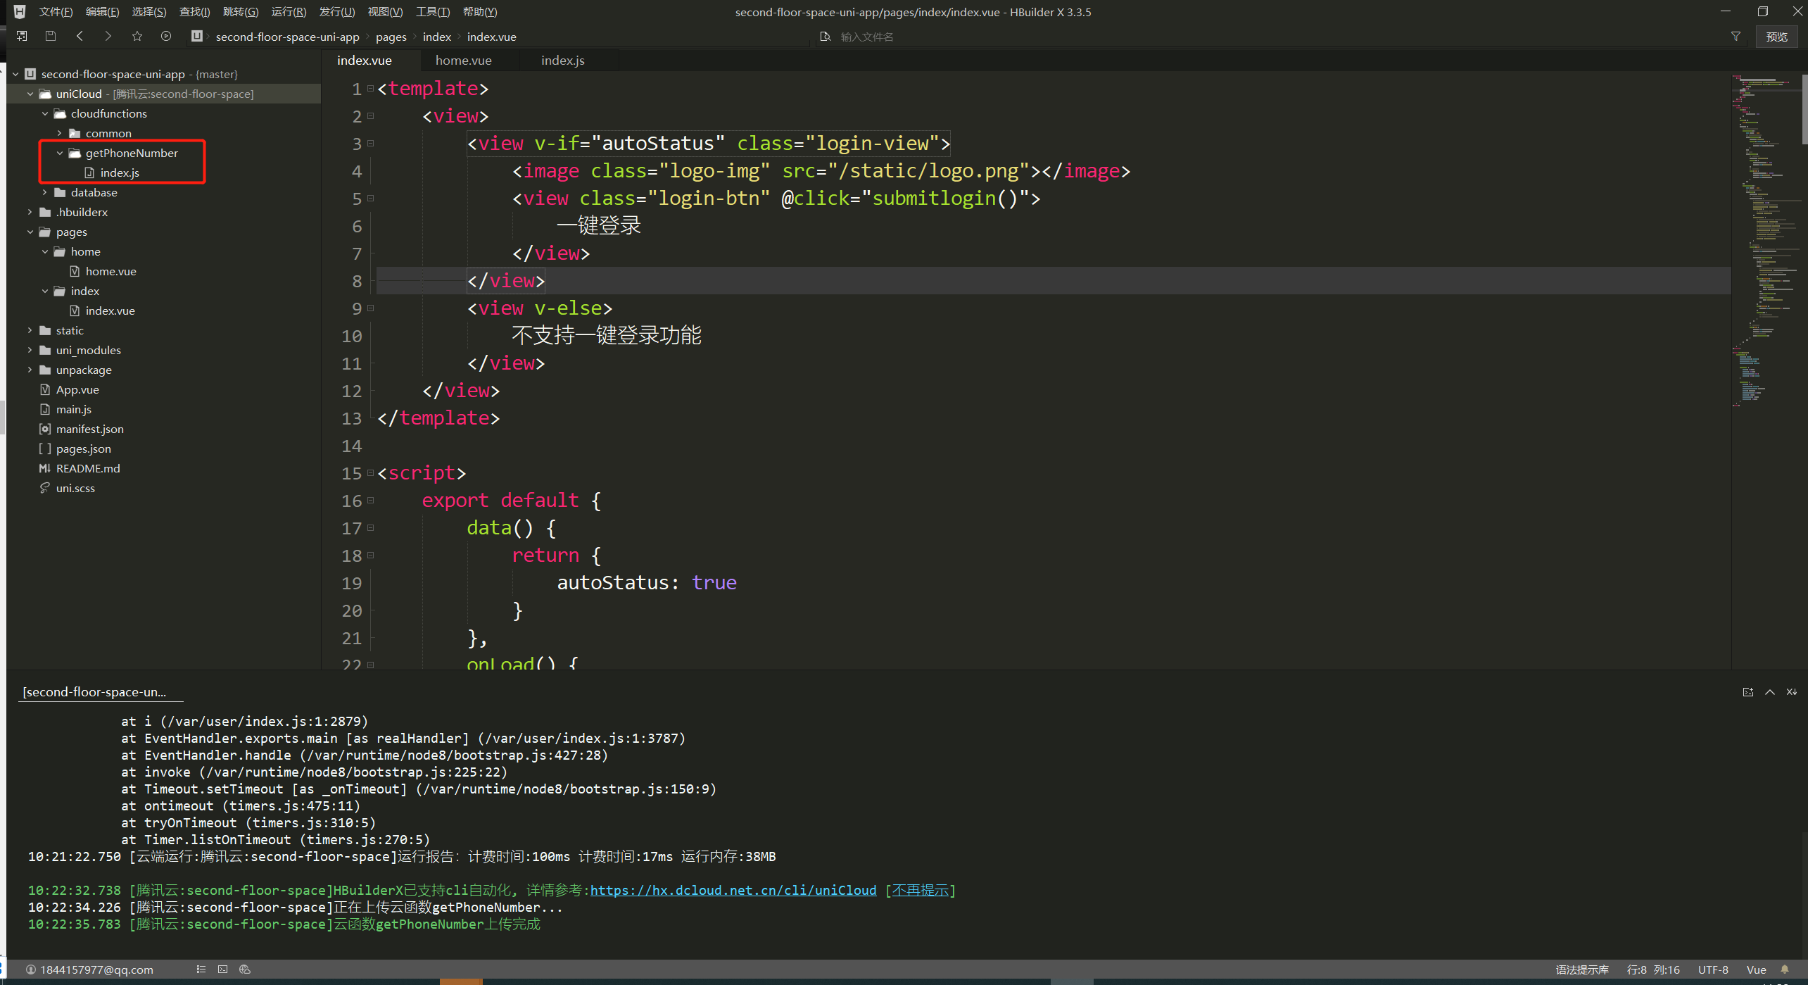The width and height of the screenshot is (1808, 985).
Task: Open new terminal in console panel
Action: [x=1748, y=692]
